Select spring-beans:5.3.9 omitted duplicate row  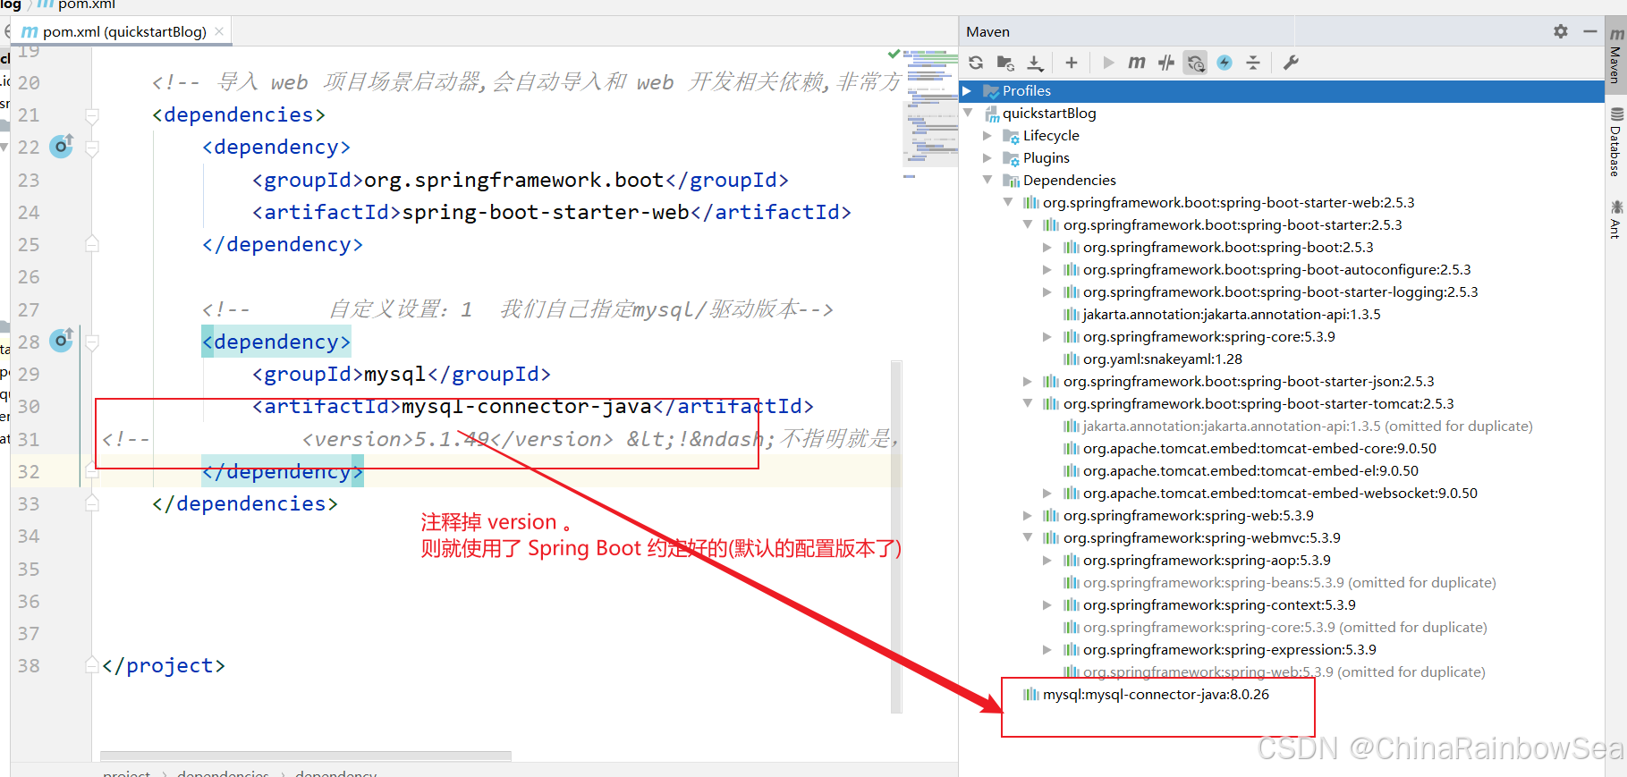click(x=1289, y=583)
